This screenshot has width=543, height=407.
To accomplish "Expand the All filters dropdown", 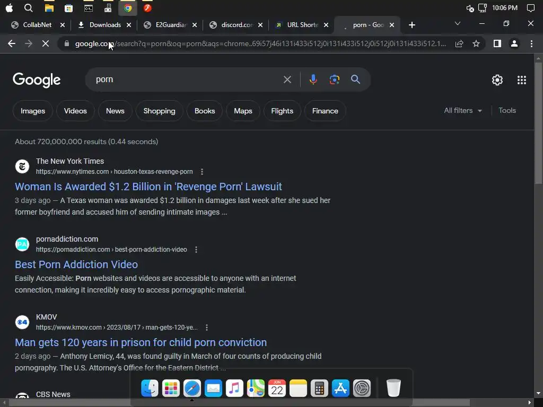I will click(463, 110).
